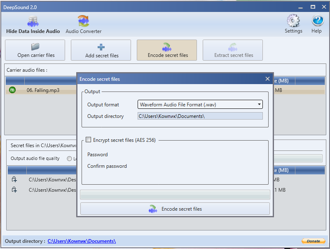This screenshot has height=249, width=330.
Task: Expand the Output format dropdown
Action: click(x=200, y=104)
